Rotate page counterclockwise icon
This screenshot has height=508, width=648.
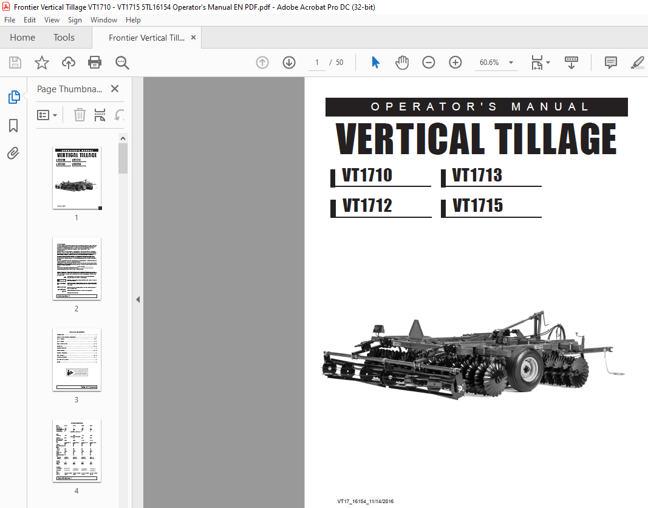(119, 115)
